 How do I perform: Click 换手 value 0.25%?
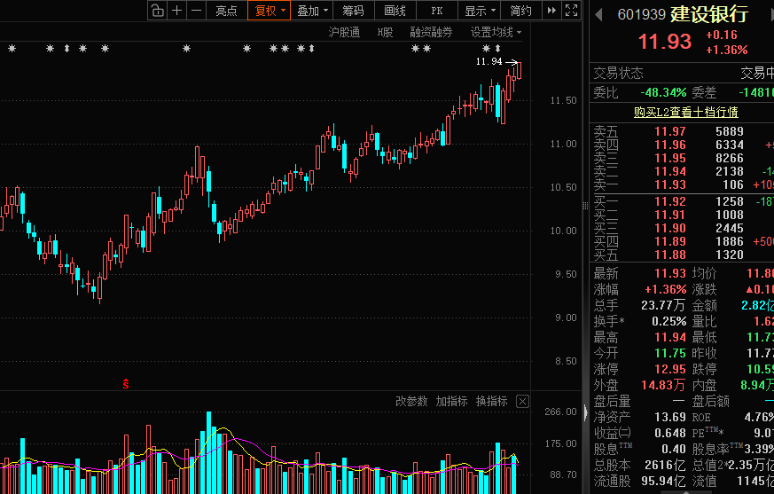point(668,321)
